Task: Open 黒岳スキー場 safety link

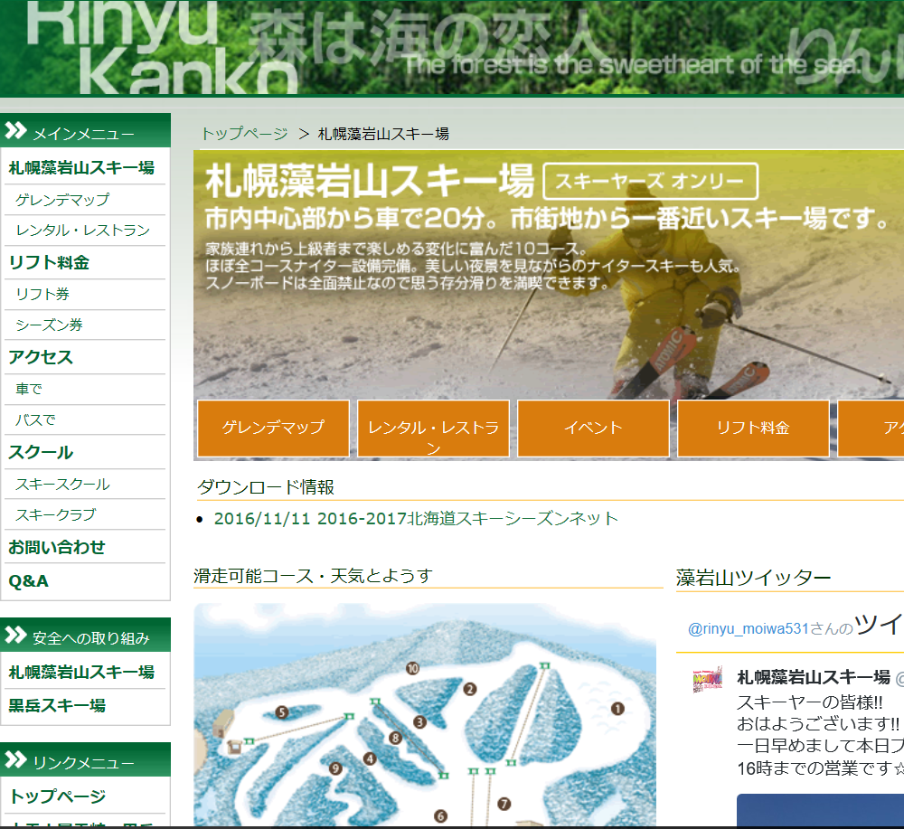Action: click(56, 705)
